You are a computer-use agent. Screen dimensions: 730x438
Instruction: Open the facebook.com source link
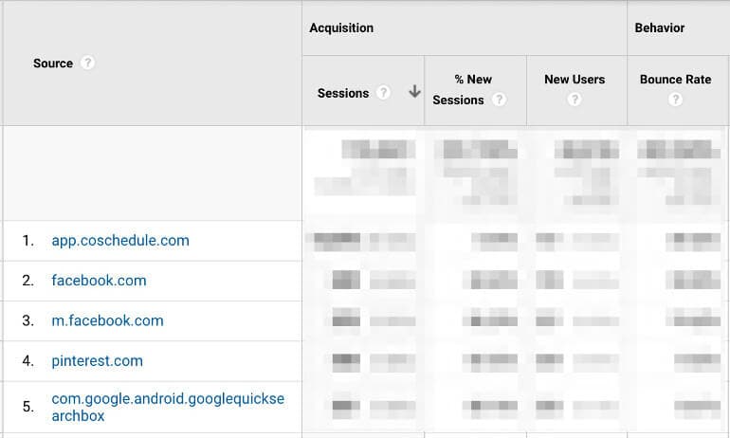pyautogui.click(x=99, y=281)
